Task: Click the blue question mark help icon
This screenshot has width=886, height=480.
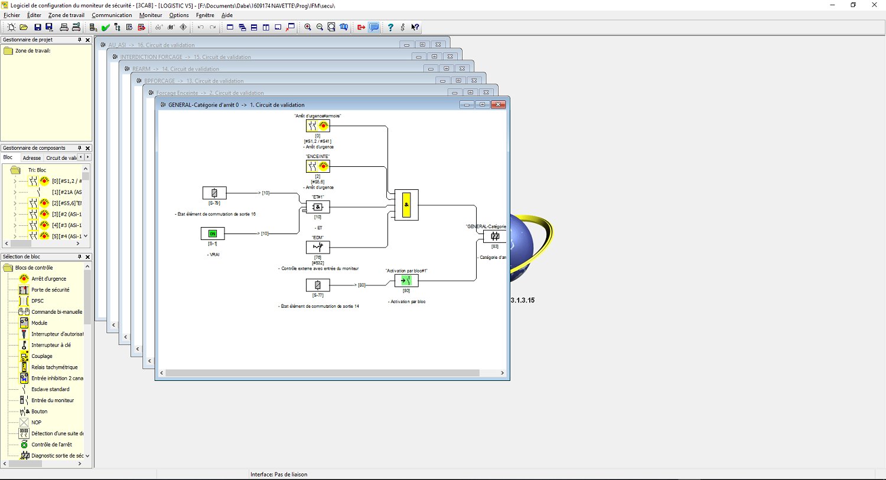Action: (390, 27)
